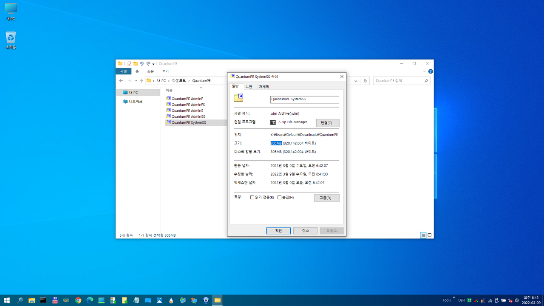Switch to the 자세히 properties tab

[263, 87]
